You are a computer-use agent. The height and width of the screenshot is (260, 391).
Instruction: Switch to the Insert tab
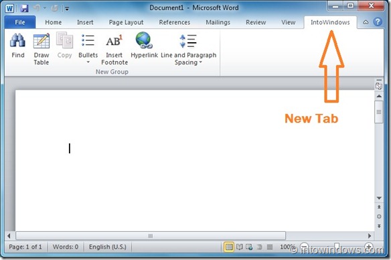coord(85,23)
